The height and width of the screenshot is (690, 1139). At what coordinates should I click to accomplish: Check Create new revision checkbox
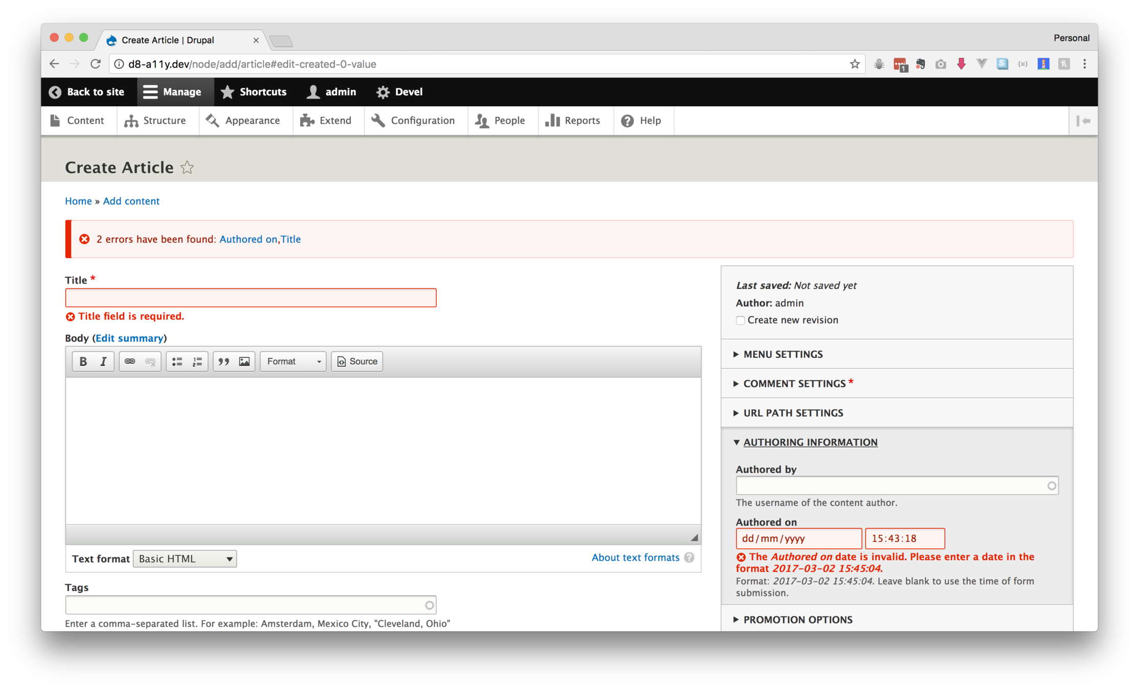[x=740, y=320]
